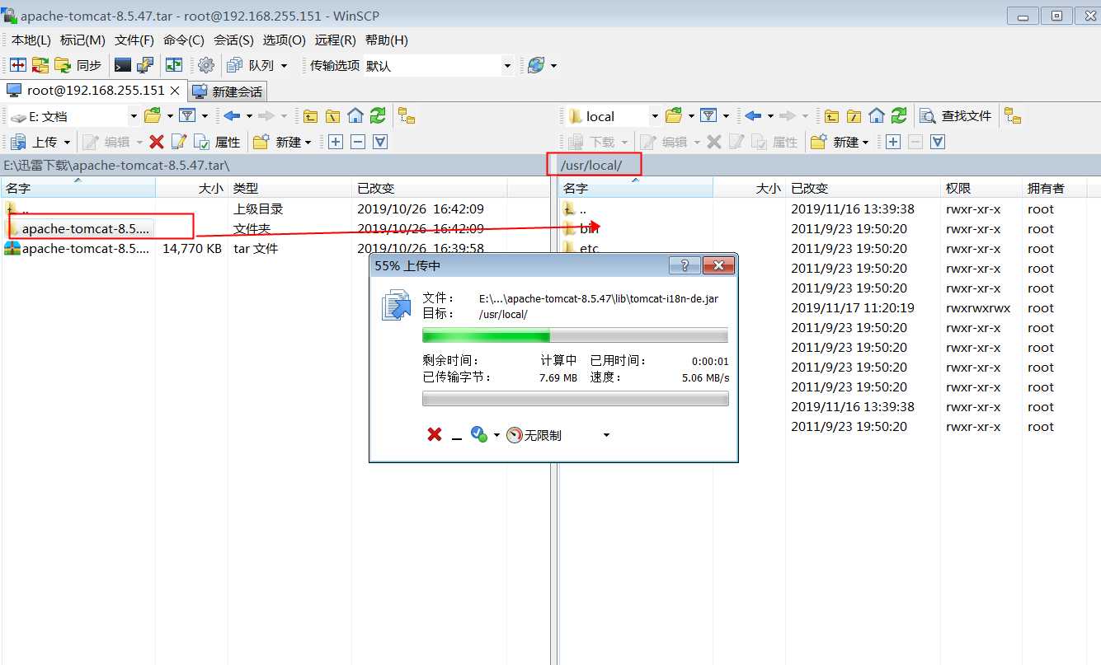This screenshot has width=1101, height=665.
Task: Click the 队列 queue button
Action: [x=251, y=65]
